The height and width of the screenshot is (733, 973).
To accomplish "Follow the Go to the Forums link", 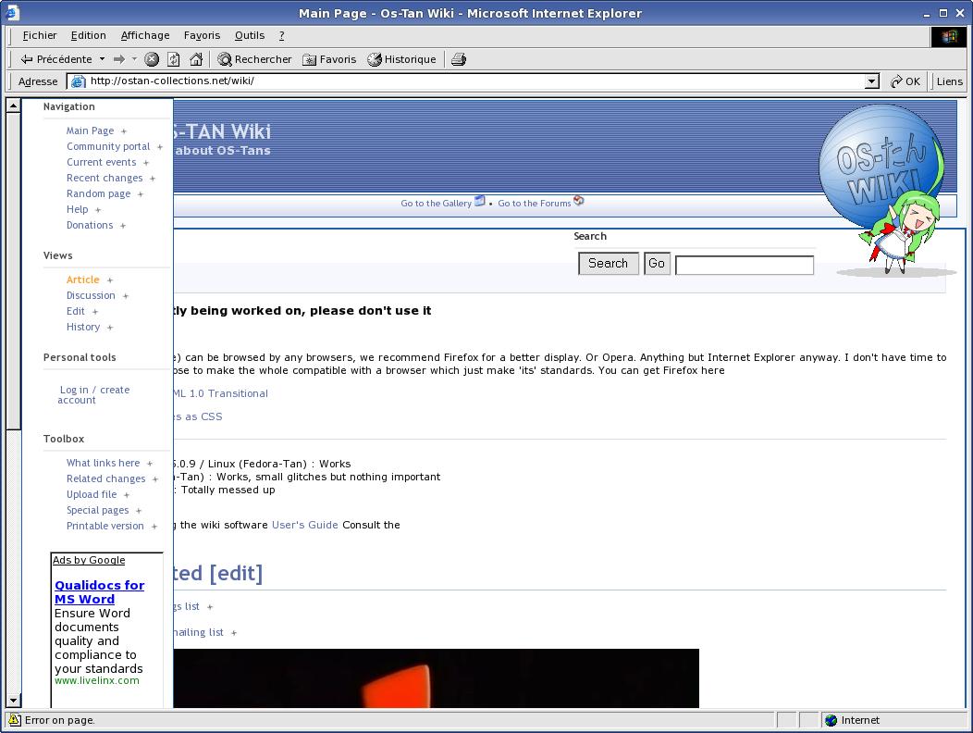I will [x=534, y=203].
